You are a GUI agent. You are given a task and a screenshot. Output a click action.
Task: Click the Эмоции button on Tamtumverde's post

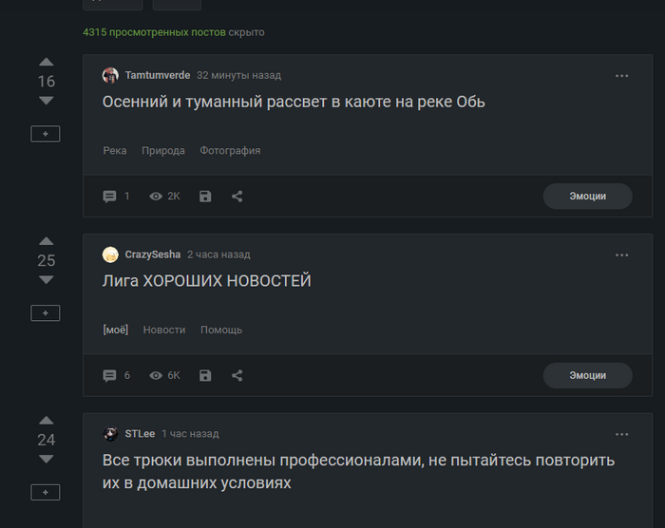tap(587, 197)
